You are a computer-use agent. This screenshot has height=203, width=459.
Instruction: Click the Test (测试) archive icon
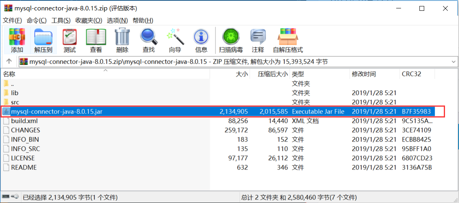pos(70,36)
